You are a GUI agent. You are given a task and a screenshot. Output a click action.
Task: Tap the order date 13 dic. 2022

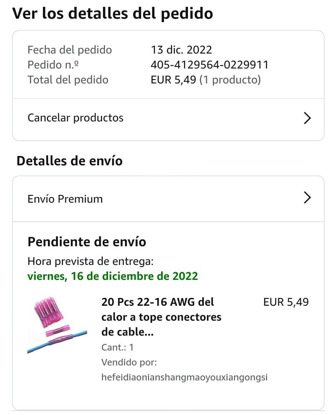click(181, 50)
